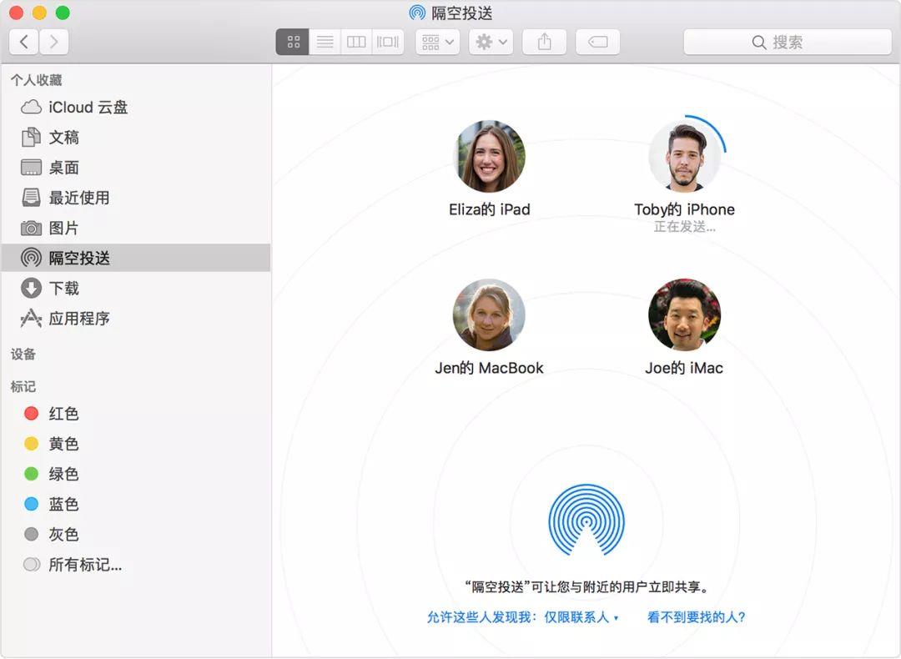Image resolution: width=901 pixels, height=659 pixels.
Task: Select the 红色 tag swatch
Action: coord(32,413)
